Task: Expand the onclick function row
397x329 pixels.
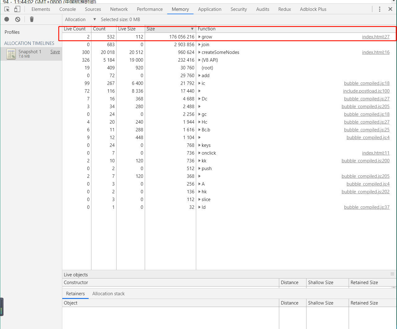Action: (200, 153)
